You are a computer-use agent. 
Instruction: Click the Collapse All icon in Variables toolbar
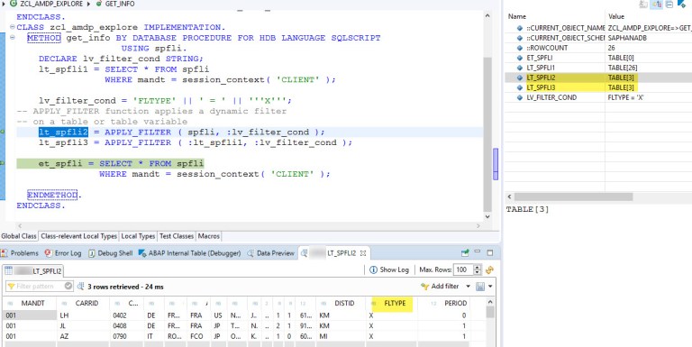[669, 4]
